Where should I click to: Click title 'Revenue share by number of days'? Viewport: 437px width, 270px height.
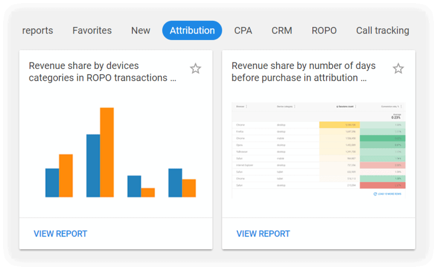pos(304,72)
